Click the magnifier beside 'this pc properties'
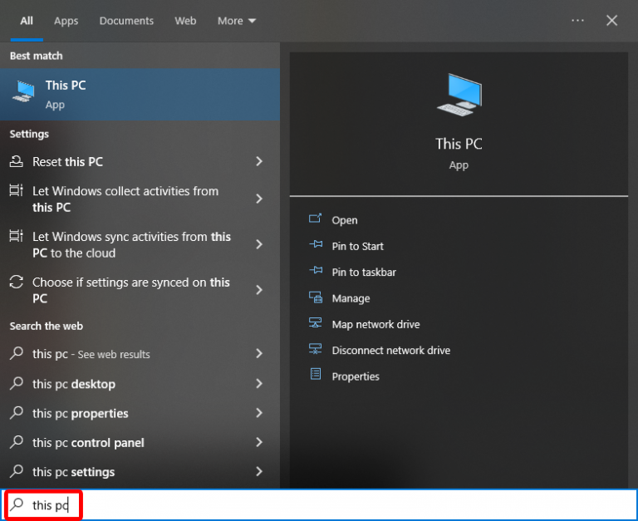The height and width of the screenshot is (521, 638). (x=17, y=412)
